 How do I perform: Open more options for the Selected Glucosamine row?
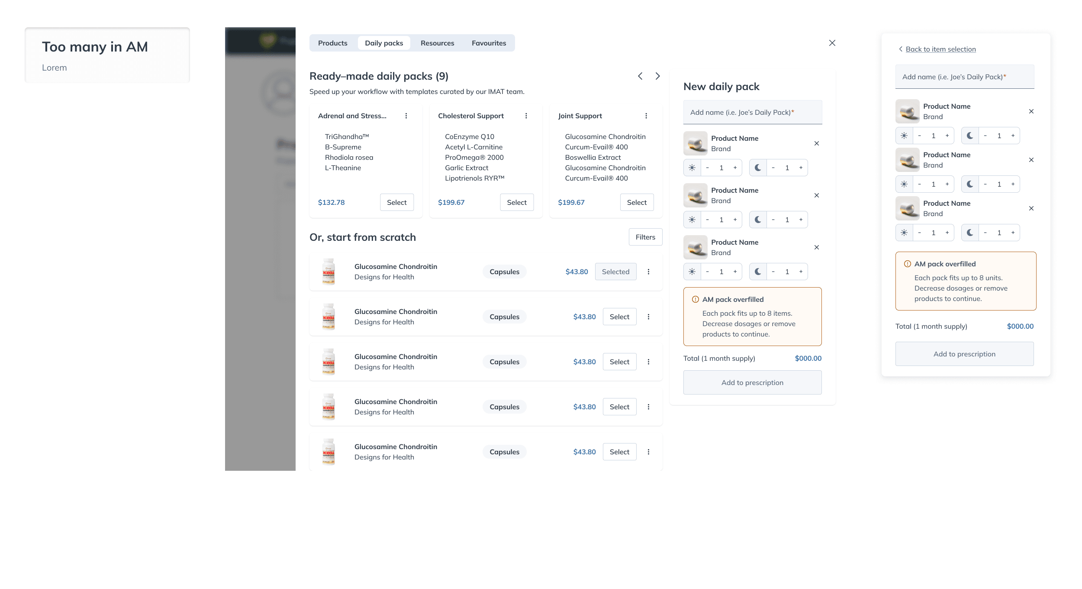pos(648,272)
